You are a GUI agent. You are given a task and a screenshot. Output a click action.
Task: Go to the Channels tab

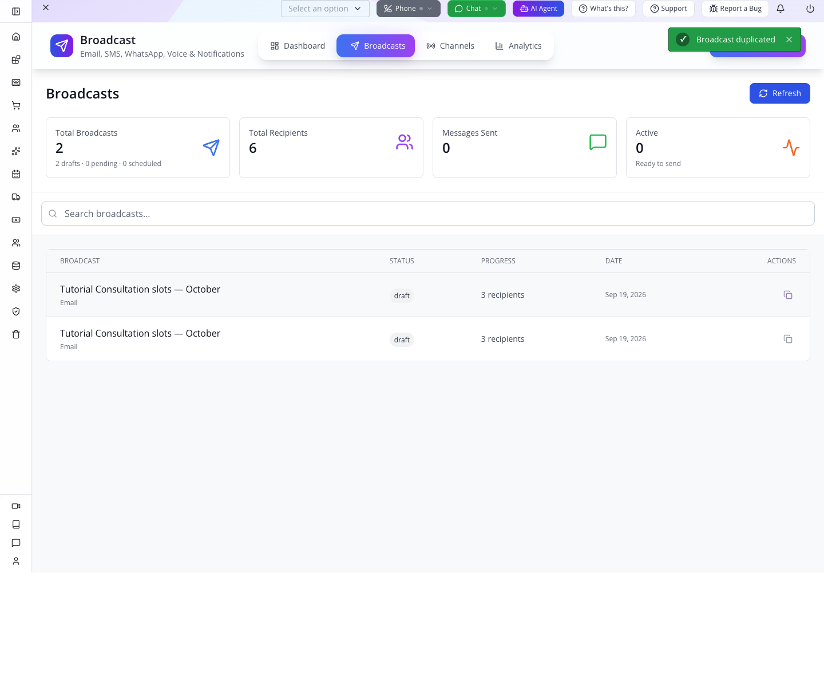pyautogui.click(x=450, y=46)
